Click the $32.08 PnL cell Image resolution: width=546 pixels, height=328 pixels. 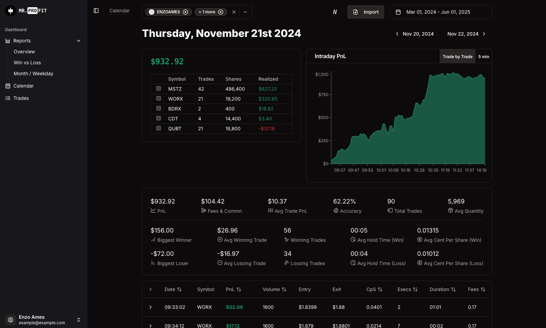pos(234,307)
